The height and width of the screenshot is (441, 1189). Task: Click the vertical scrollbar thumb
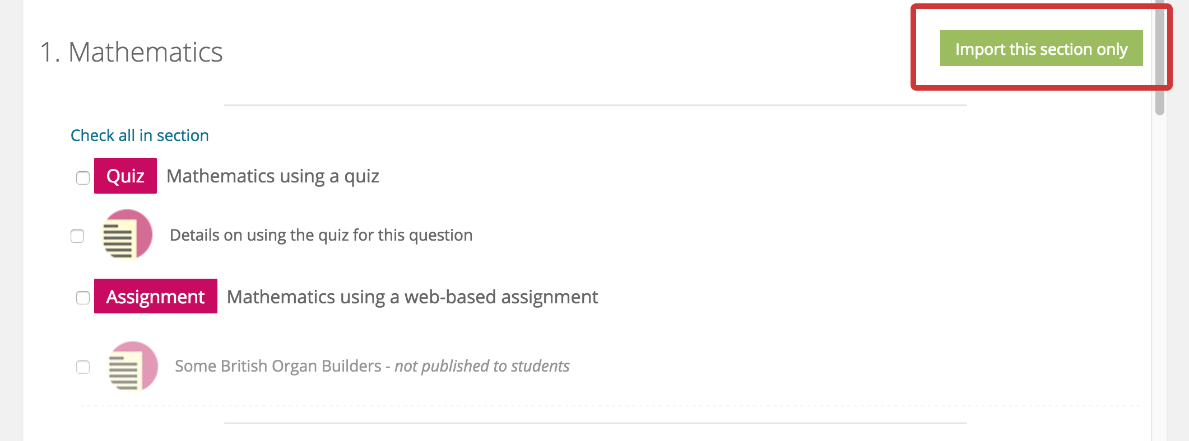pyautogui.click(x=1160, y=57)
